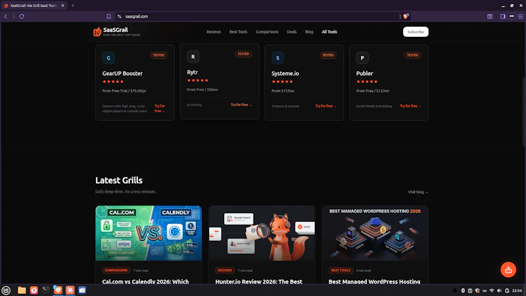
Task: Open the browser hamburger menu
Action: (520, 16)
